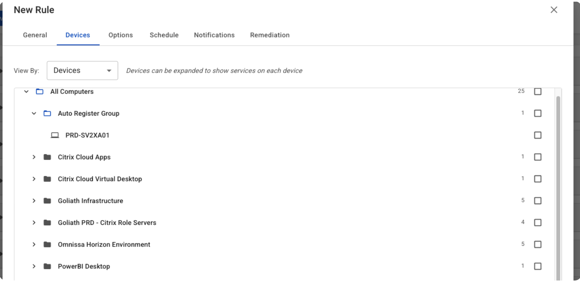Image resolution: width=580 pixels, height=288 pixels.
Task: Click the Goliath Infrastructure folder icon
Action: click(x=47, y=201)
